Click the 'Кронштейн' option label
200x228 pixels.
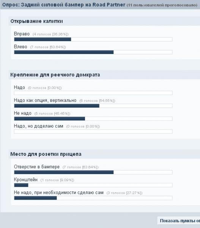(26, 180)
